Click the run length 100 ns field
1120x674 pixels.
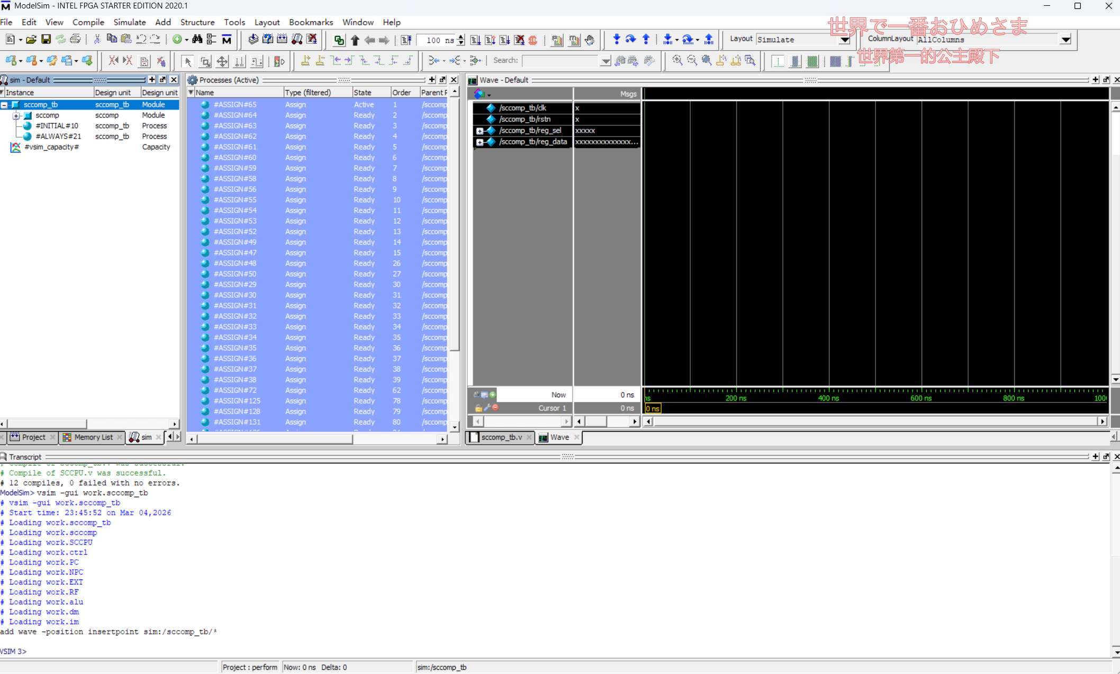[x=435, y=40]
